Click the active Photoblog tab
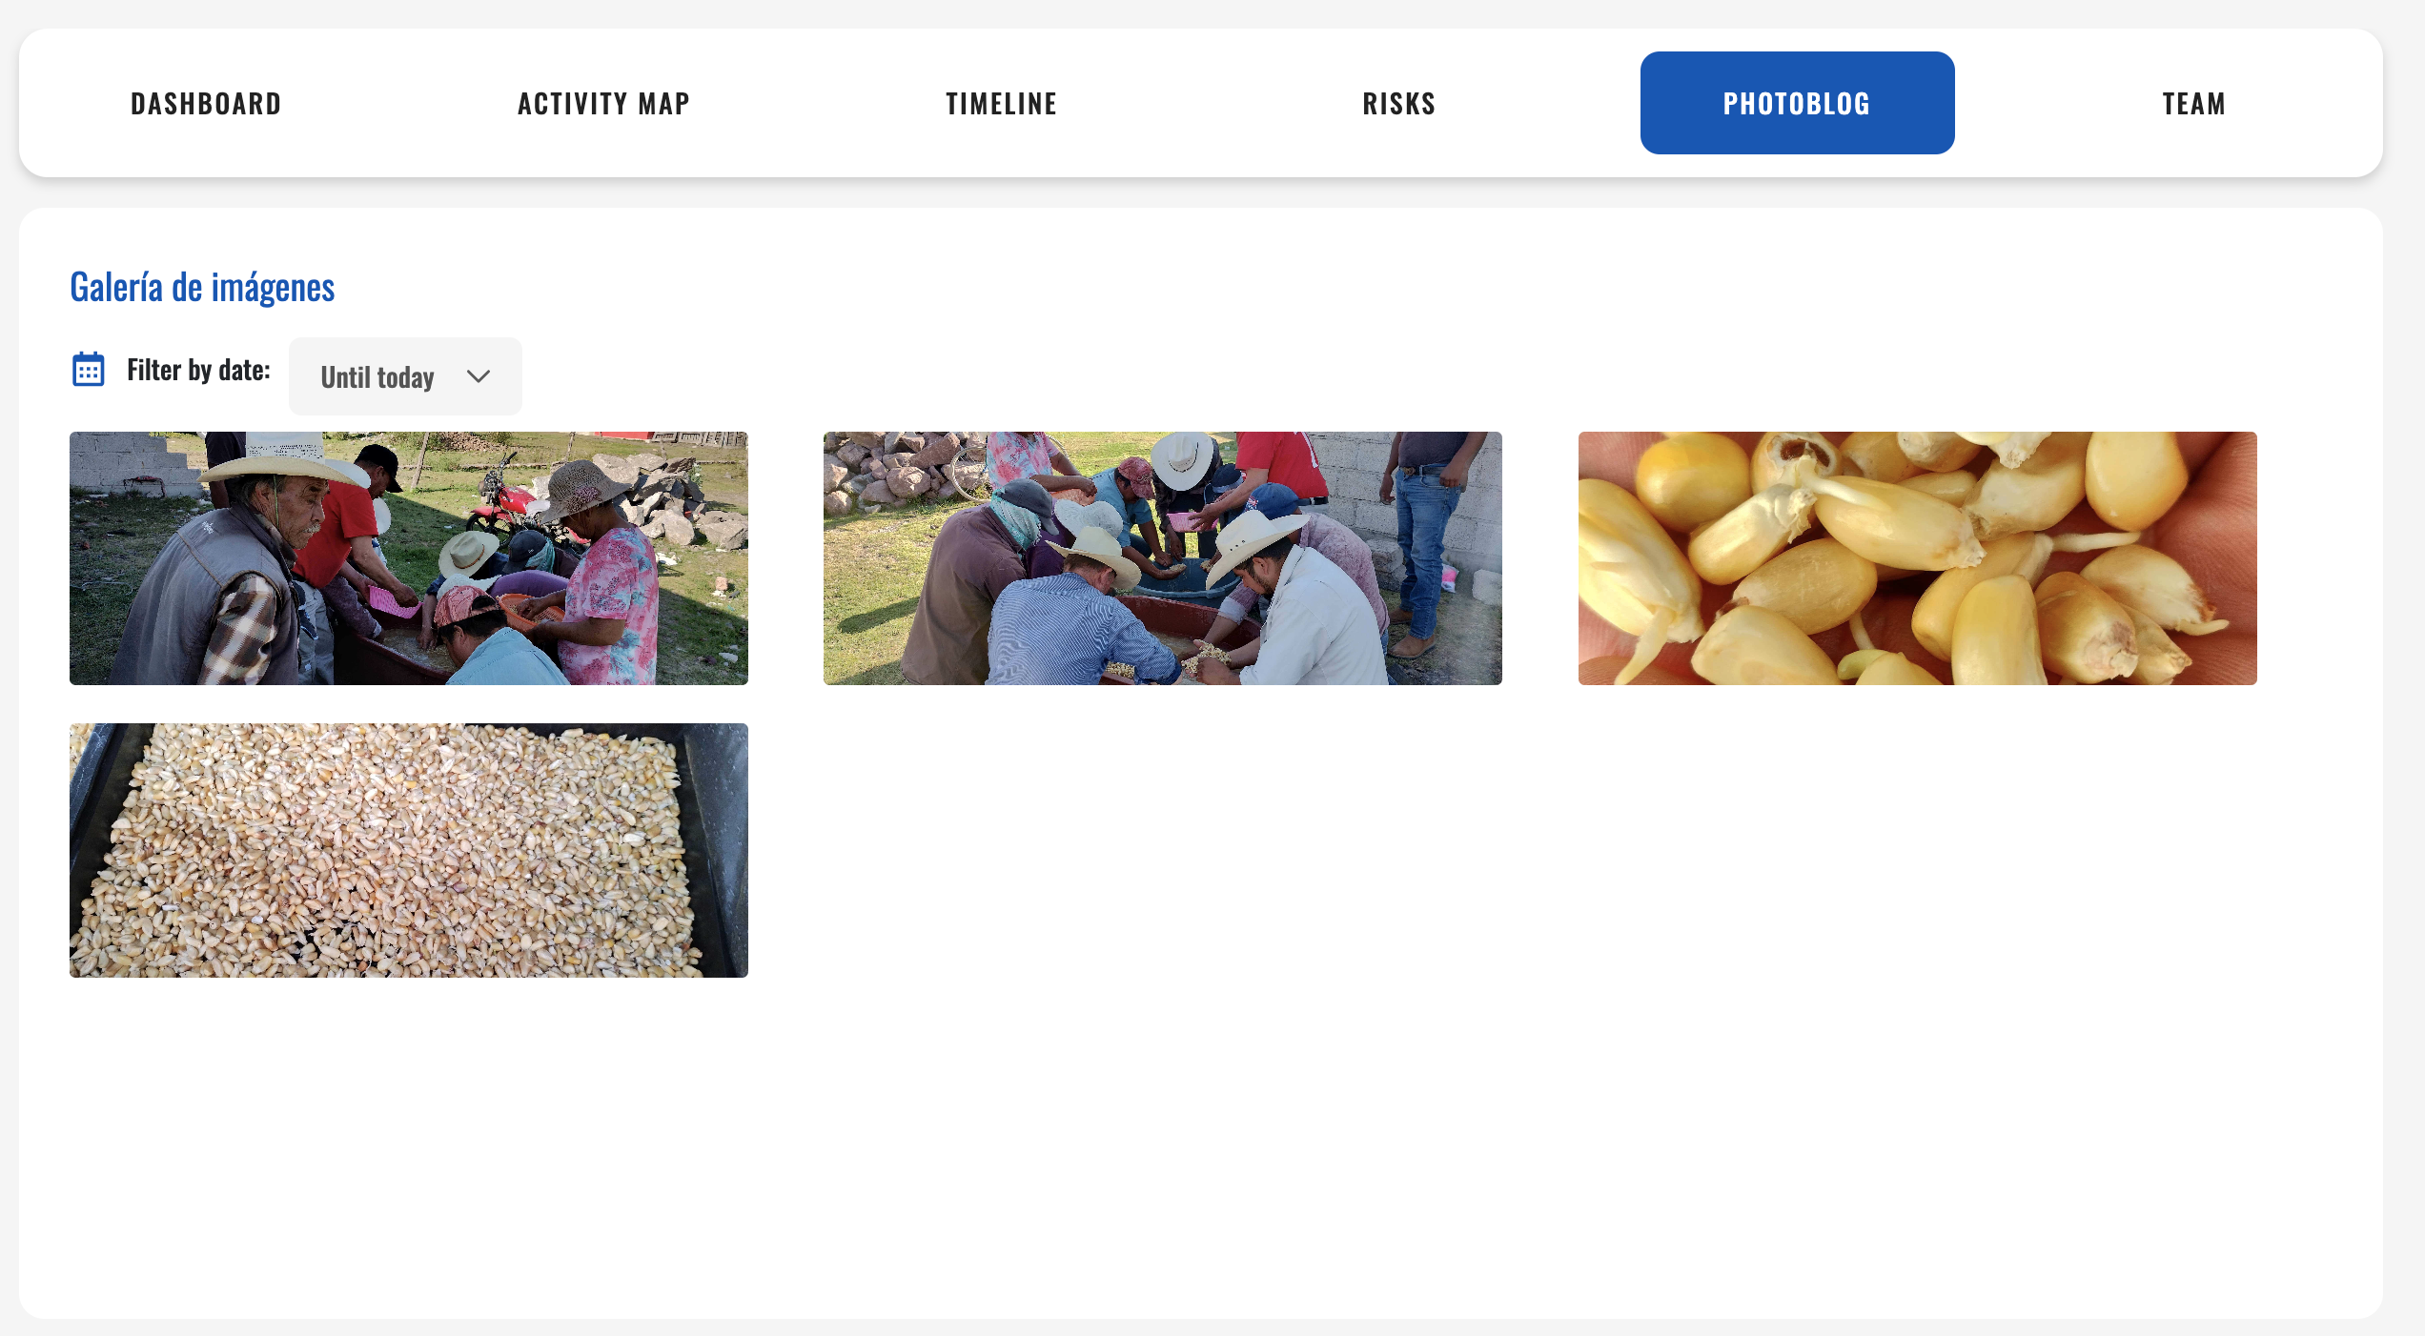The width and height of the screenshot is (2425, 1336). (x=1797, y=103)
